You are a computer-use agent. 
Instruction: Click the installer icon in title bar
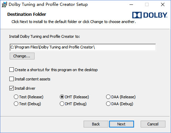click(4, 4)
